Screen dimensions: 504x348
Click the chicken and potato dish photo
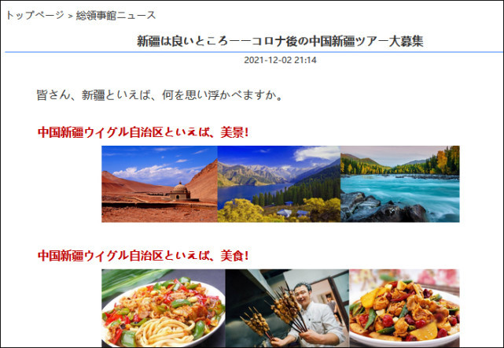click(x=404, y=308)
